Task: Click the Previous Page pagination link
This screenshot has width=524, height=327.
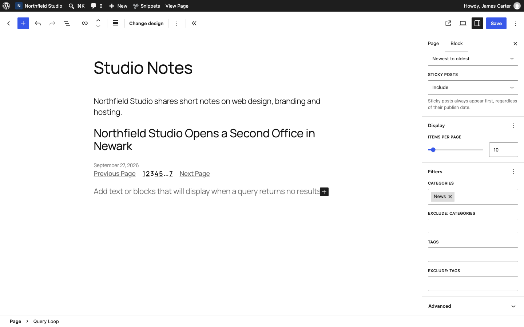Action: pyautogui.click(x=115, y=174)
